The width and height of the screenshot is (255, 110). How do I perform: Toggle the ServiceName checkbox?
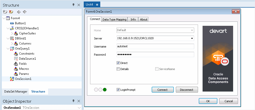tap(157, 69)
